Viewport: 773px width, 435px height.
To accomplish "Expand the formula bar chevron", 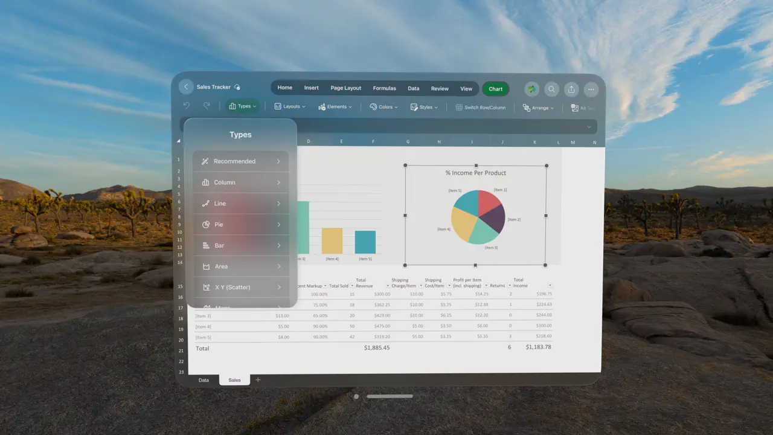I will pyautogui.click(x=589, y=127).
